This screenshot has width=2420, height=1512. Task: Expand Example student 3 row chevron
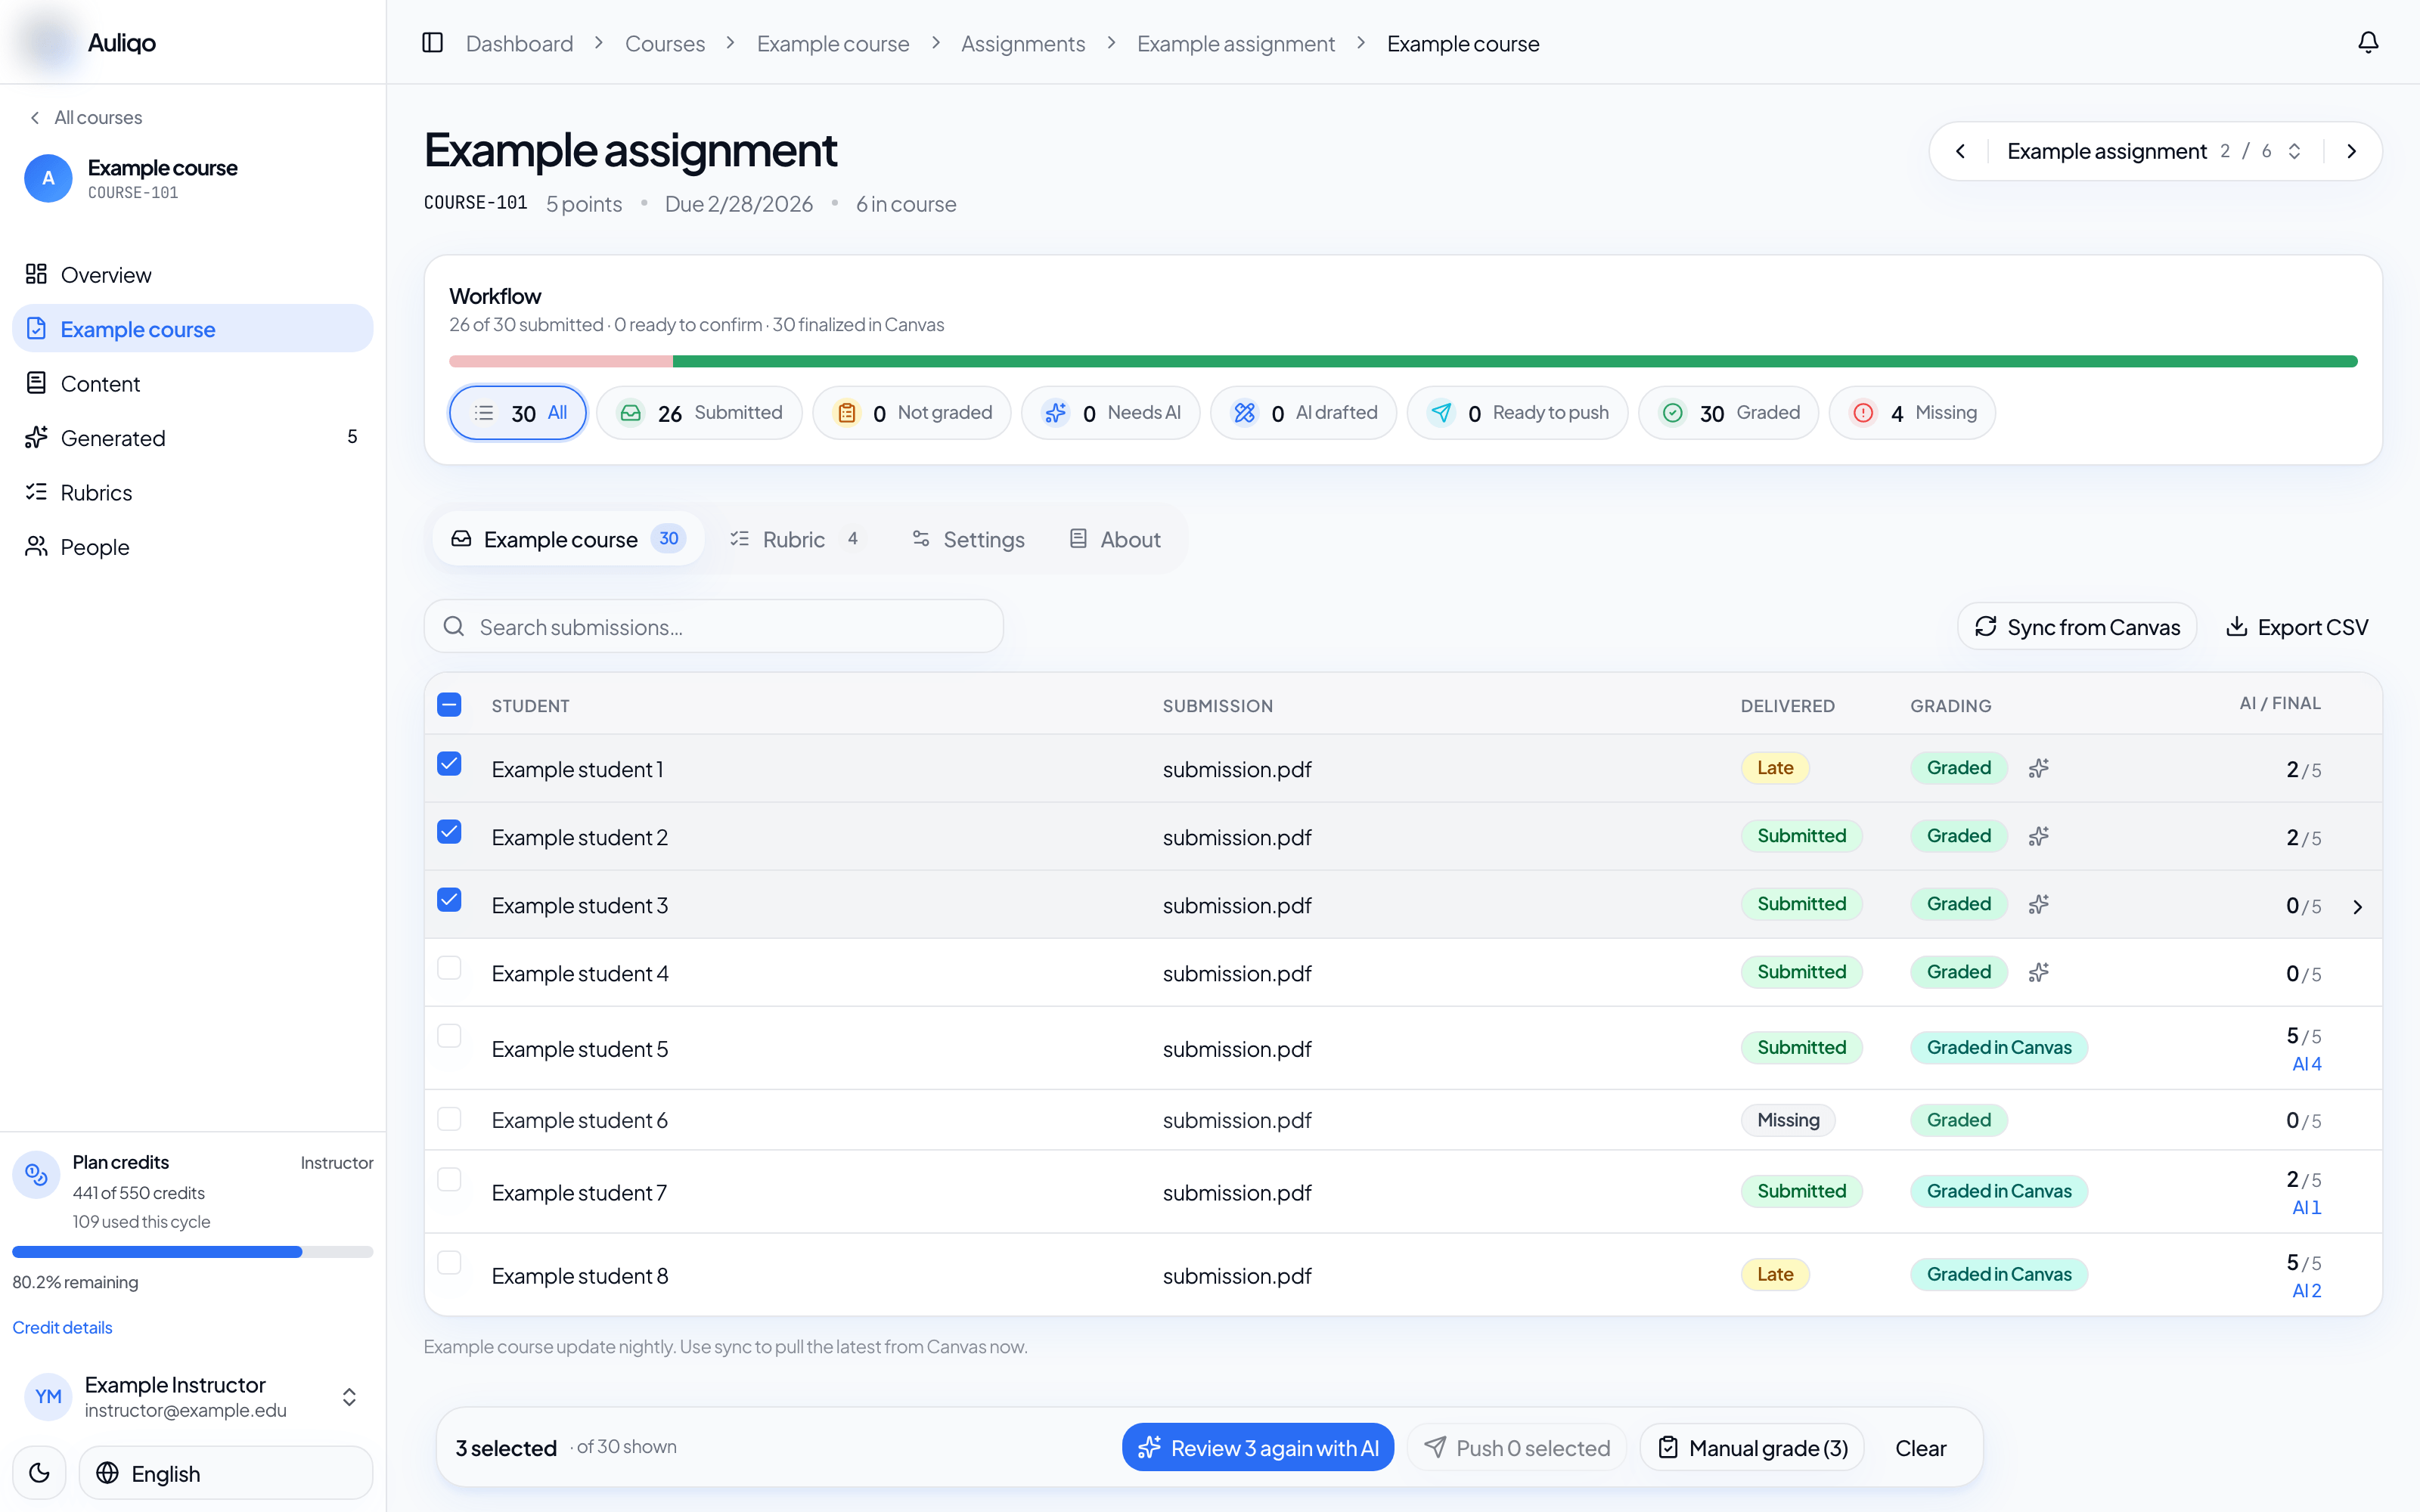click(x=2357, y=907)
